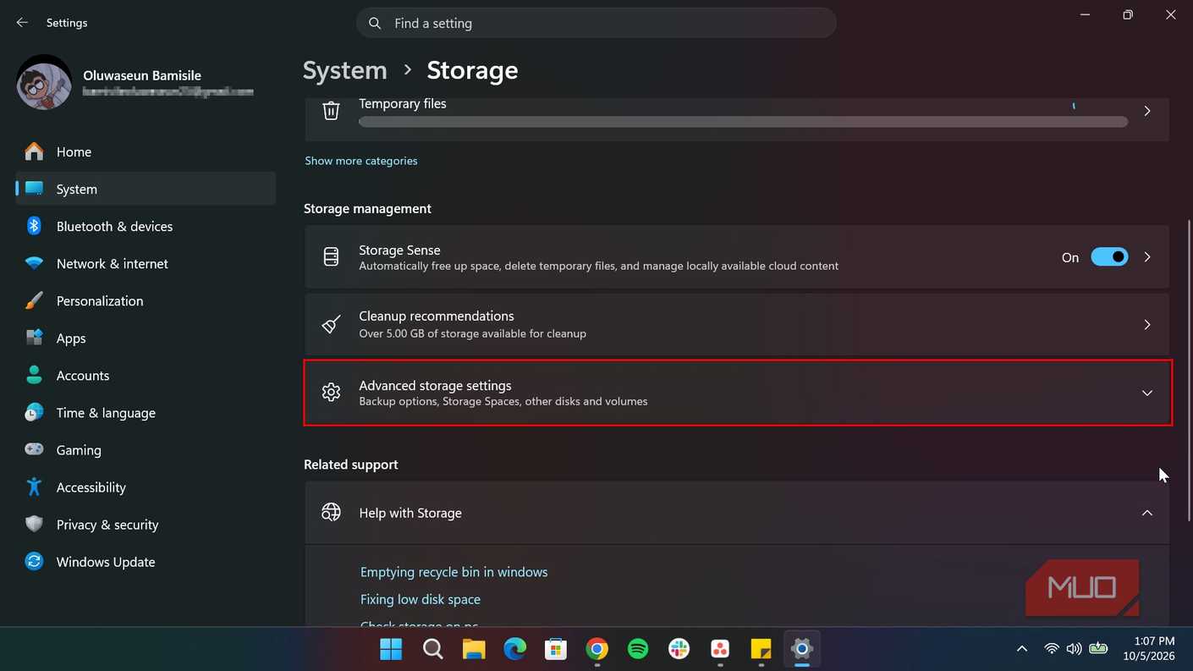Turn off the Storage Sense toggle

pyautogui.click(x=1109, y=256)
